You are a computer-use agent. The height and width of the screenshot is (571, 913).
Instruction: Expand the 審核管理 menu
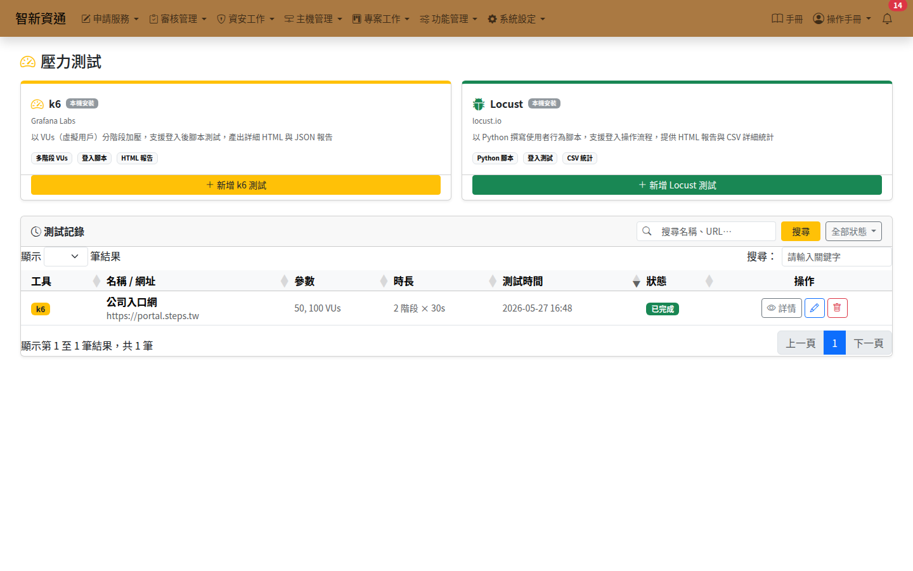pyautogui.click(x=178, y=19)
